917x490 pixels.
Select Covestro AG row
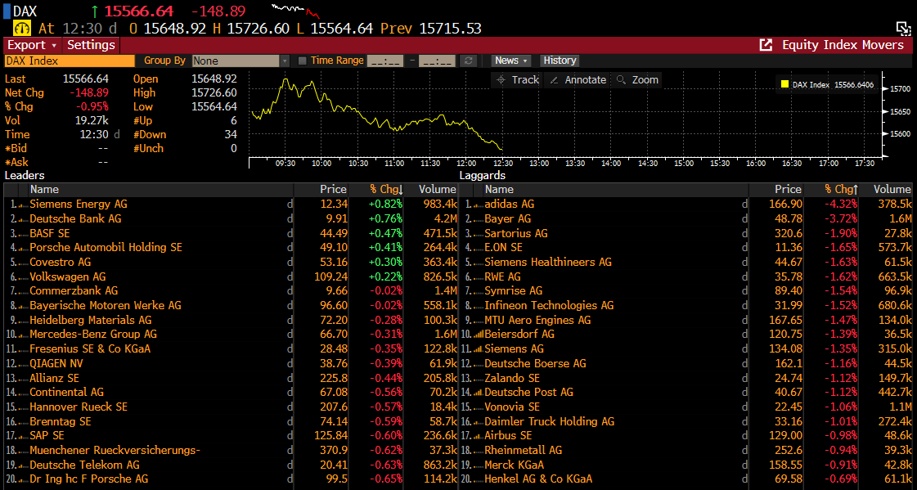(231, 262)
